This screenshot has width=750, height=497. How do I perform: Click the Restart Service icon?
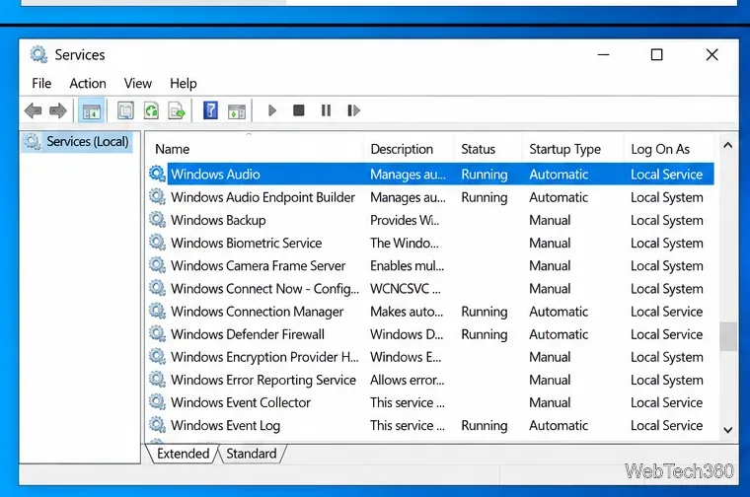pyautogui.click(x=353, y=110)
